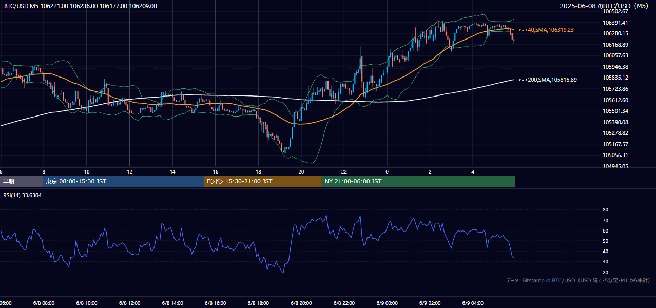Select the 40 SMA label 106319.23

(x=546, y=30)
